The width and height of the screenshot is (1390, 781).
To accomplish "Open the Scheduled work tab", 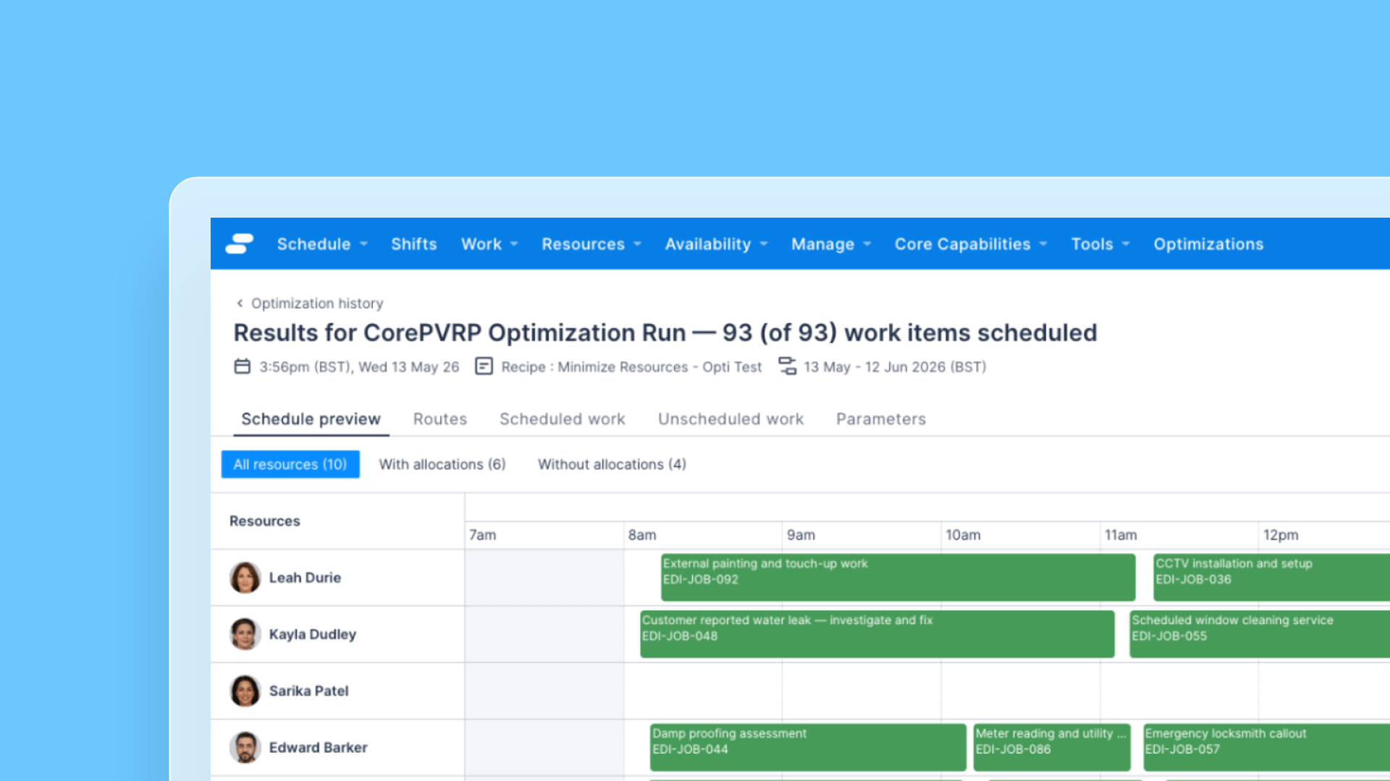I will coord(563,419).
